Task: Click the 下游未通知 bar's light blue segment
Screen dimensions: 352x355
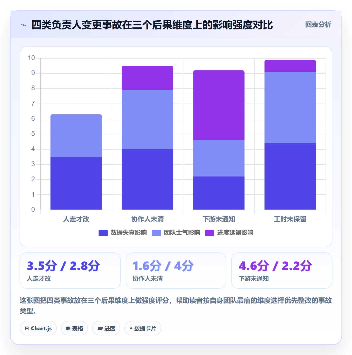Action: point(219,158)
